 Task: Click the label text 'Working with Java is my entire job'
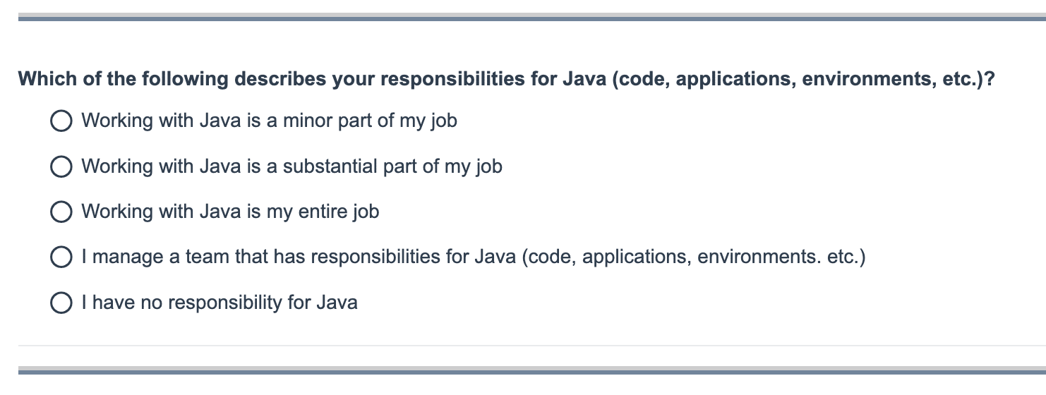pyautogui.click(x=231, y=212)
